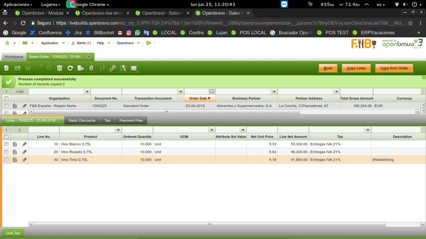
Task: Expand the Product column filter dropdown
Action: pos(118,130)
